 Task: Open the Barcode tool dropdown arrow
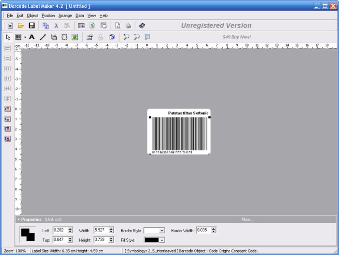pos(25,37)
